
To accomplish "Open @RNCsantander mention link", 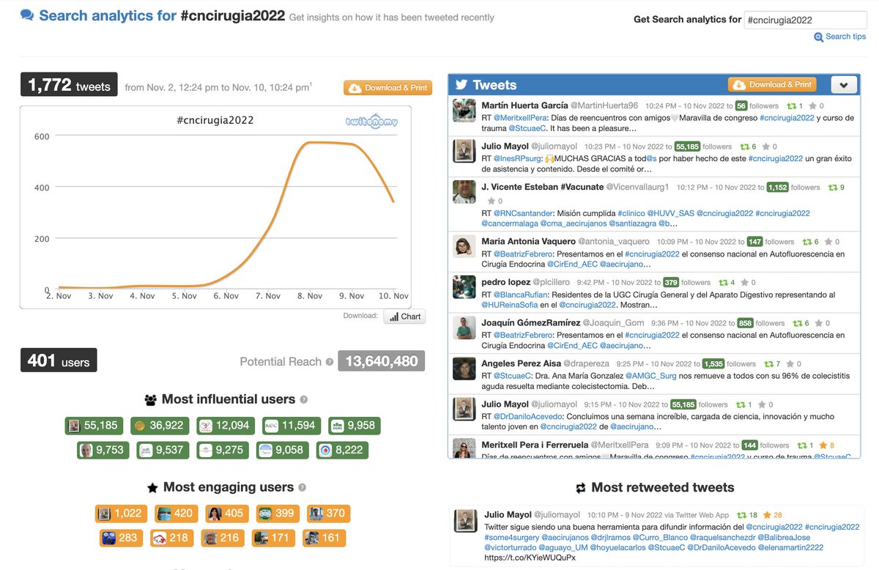I will (x=524, y=213).
